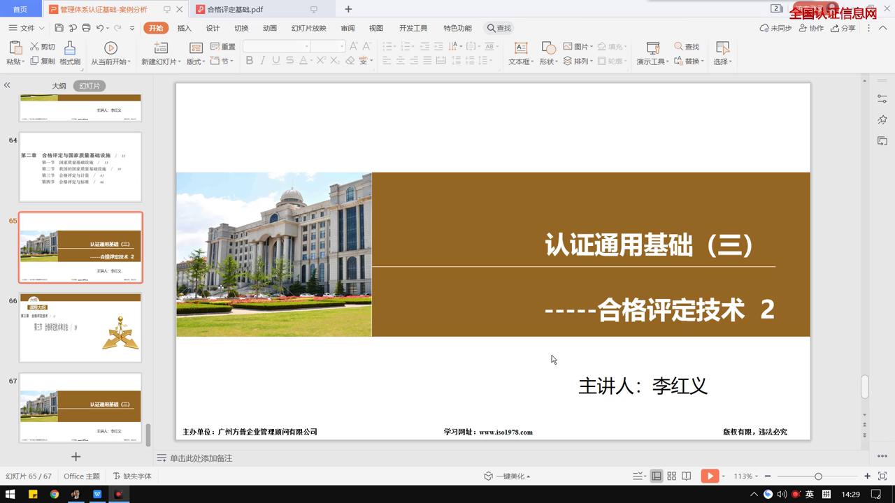Open the 文件 file menu dropdown
The height and width of the screenshot is (503, 895).
[27, 28]
